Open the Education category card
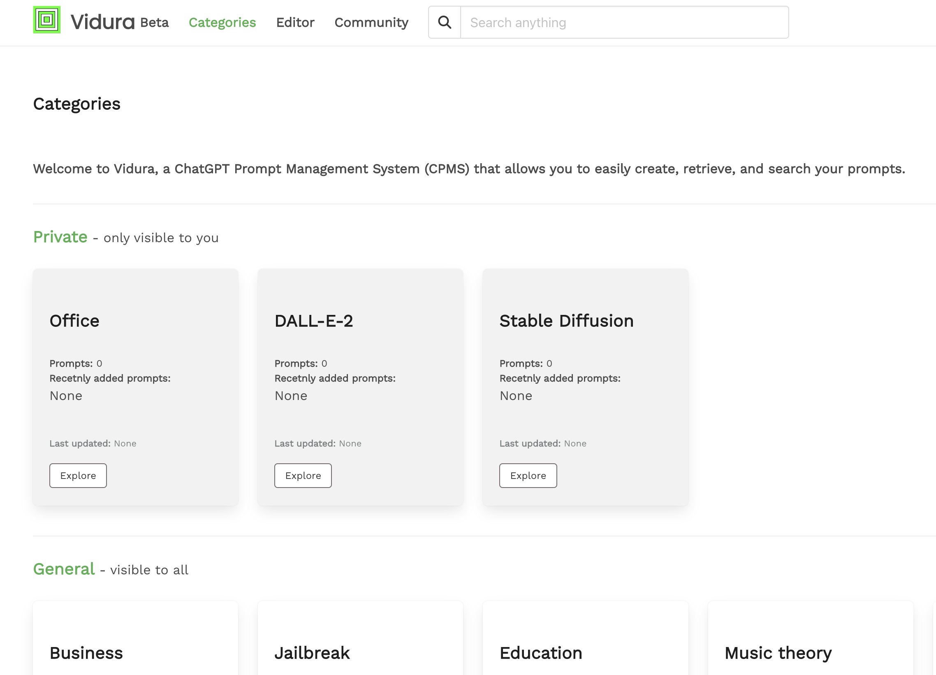This screenshot has width=936, height=675. point(541,653)
